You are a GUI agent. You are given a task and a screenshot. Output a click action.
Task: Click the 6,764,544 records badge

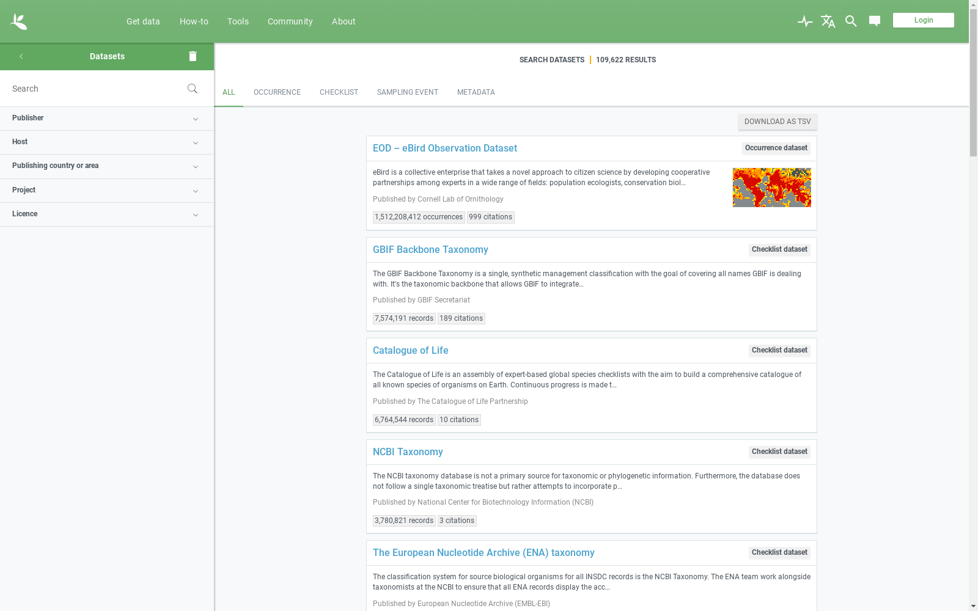point(404,420)
